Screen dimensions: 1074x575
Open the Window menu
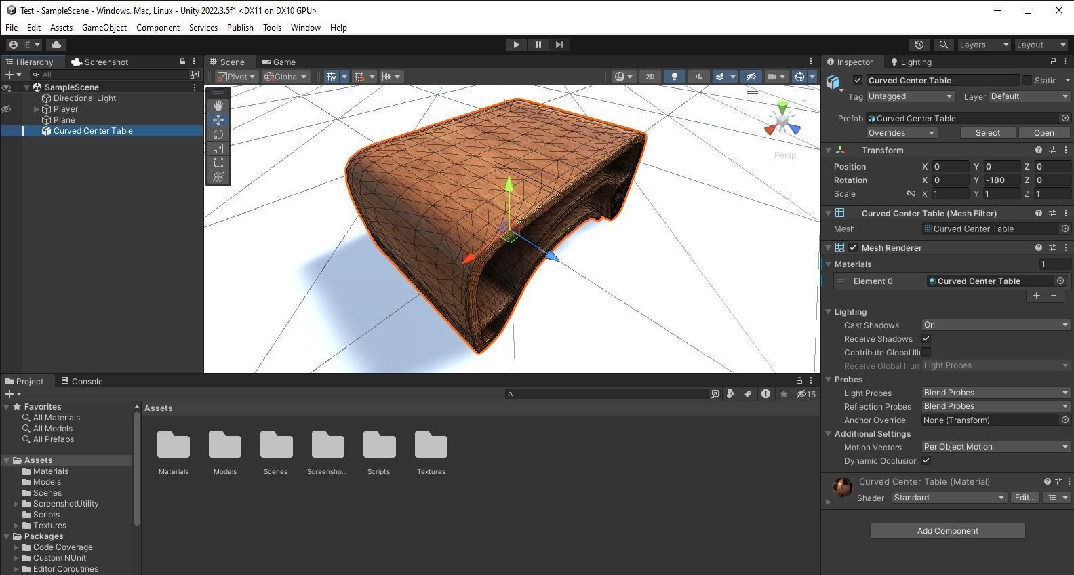pos(306,28)
